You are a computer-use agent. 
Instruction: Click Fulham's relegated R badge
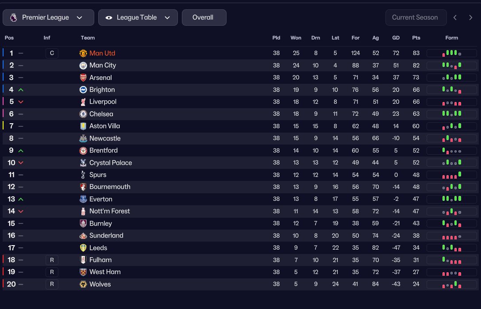point(52,260)
